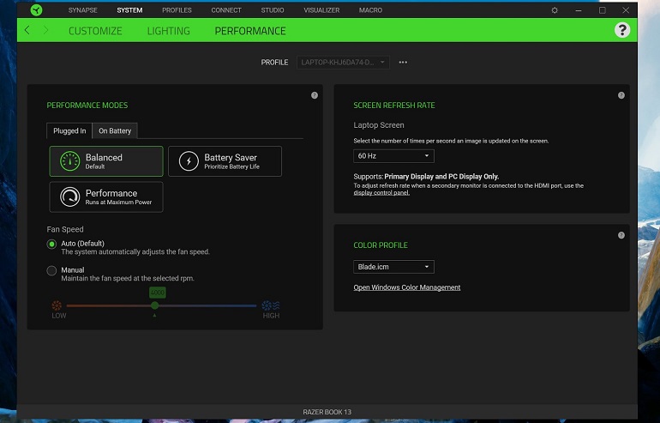Switch to the On Battery tab

tap(115, 131)
